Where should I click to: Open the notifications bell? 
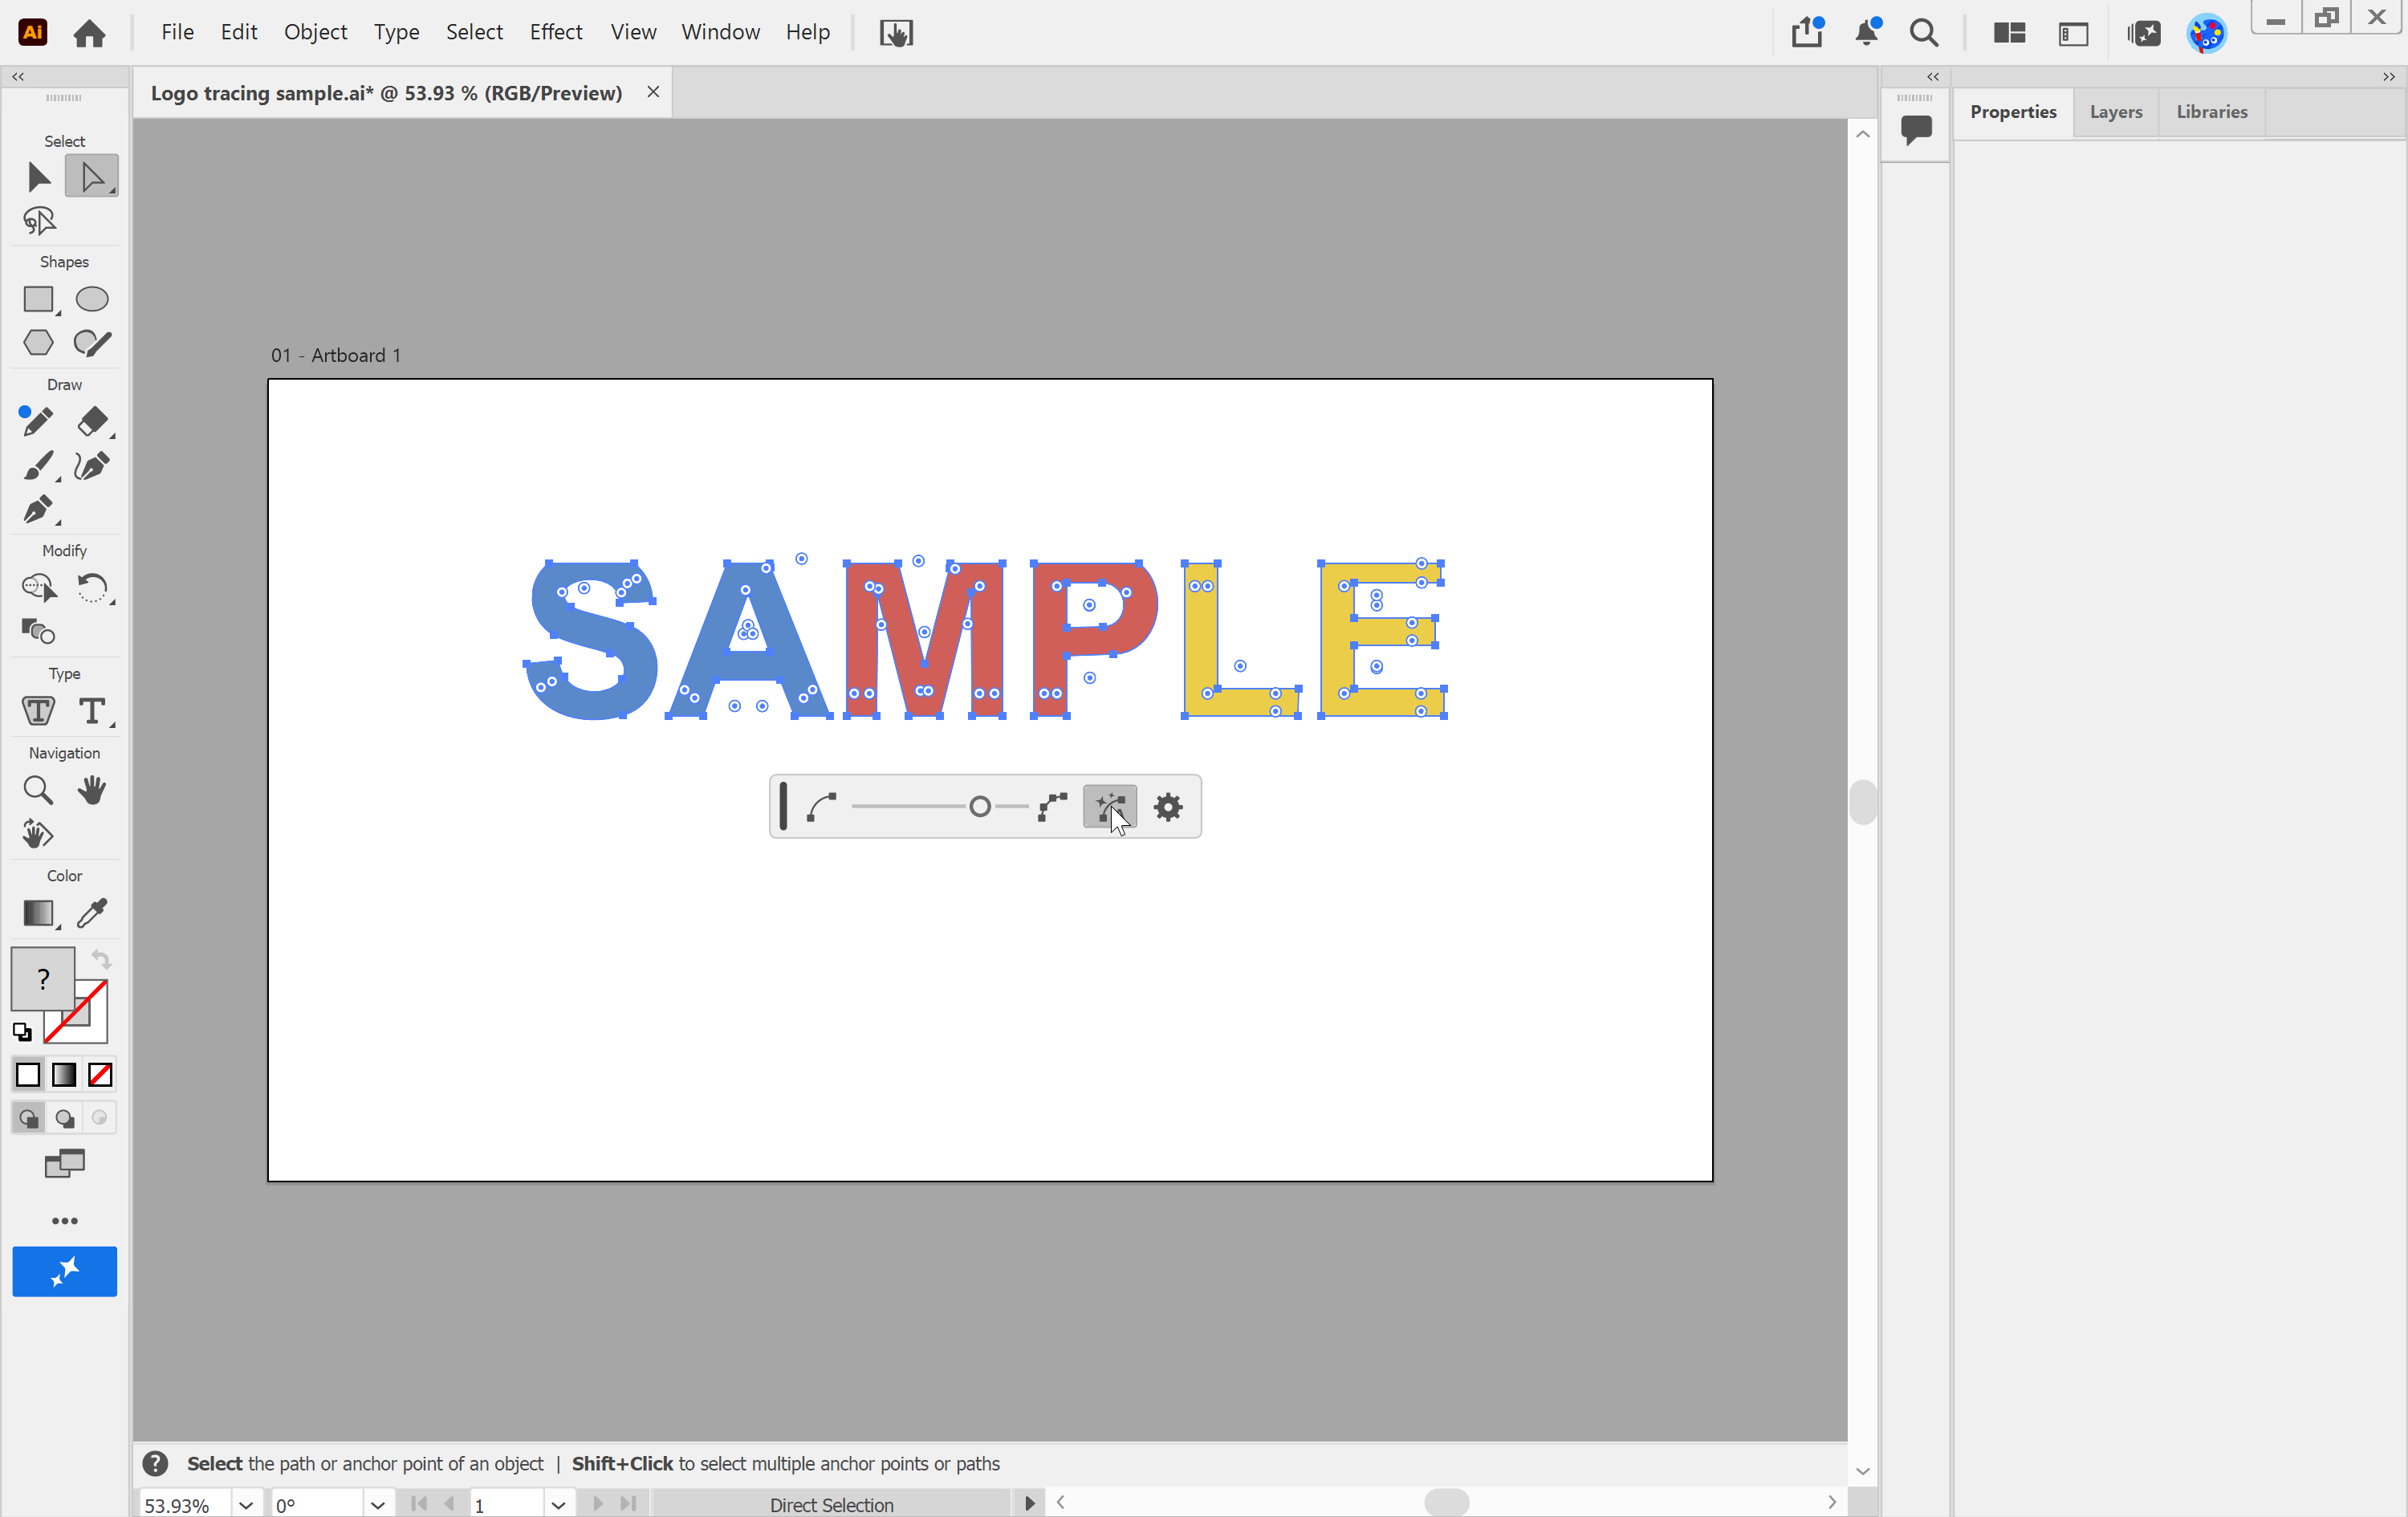[1866, 32]
